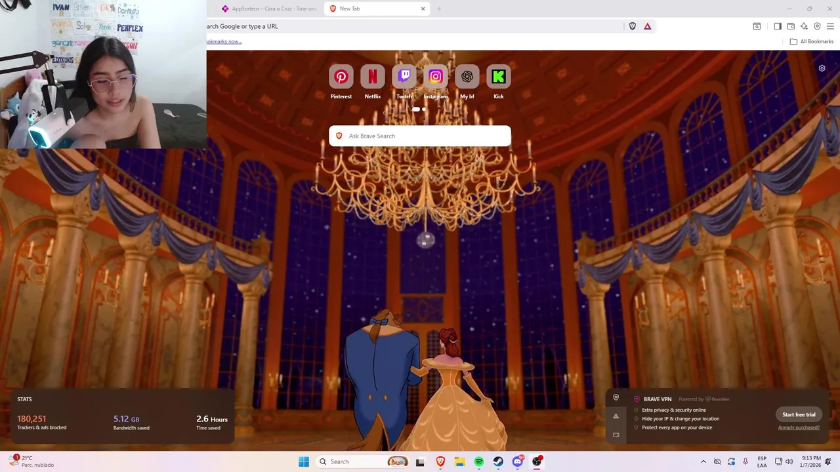Open the Pinterest shortcut tile
Image resolution: width=840 pixels, height=472 pixels.
pos(341,77)
